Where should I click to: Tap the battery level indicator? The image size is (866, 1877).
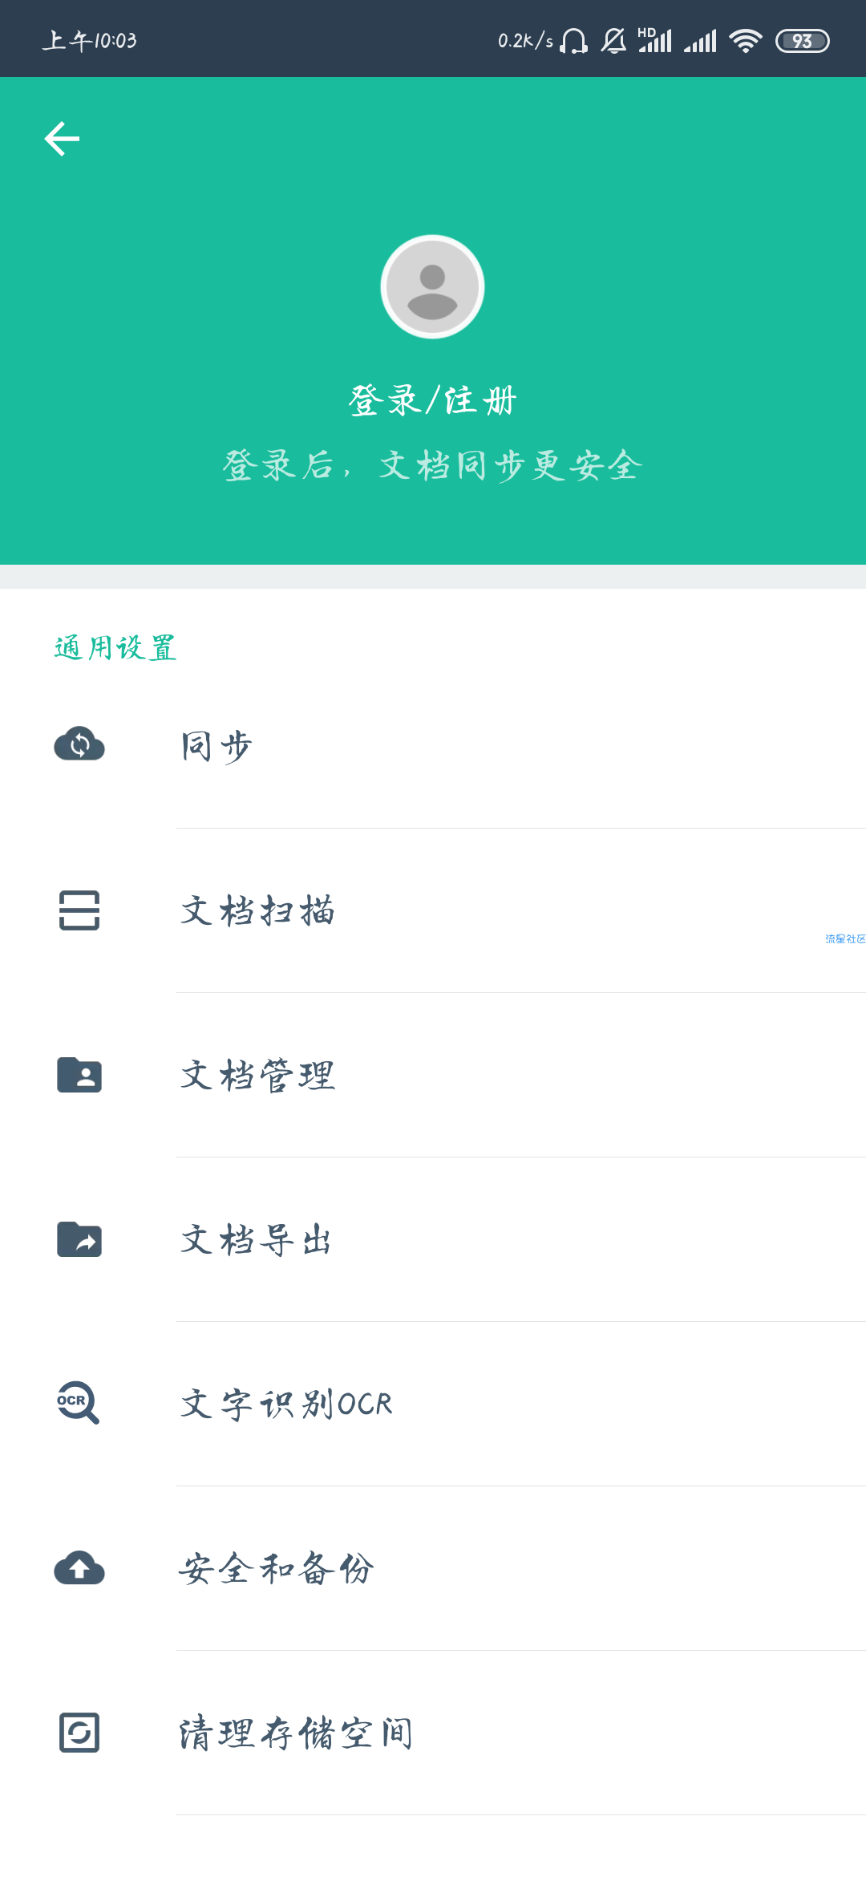[803, 41]
